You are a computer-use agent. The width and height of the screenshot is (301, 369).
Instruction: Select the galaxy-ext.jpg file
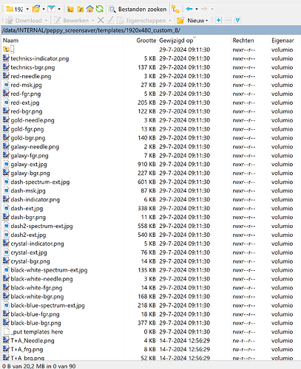(x=29, y=165)
